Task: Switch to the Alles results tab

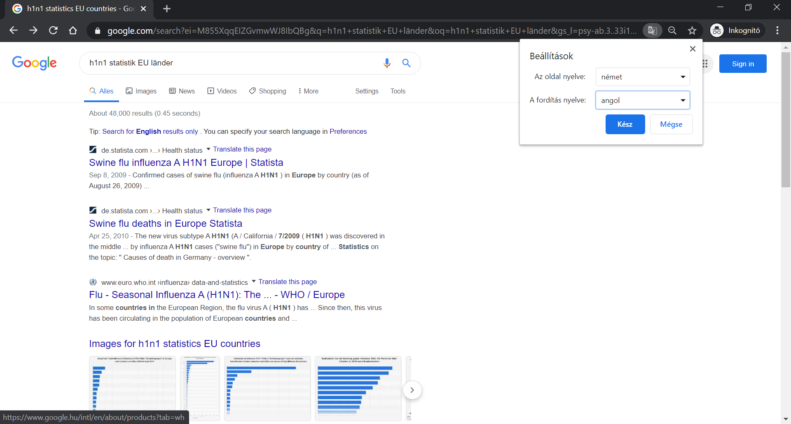Action: tap(101, 91)
